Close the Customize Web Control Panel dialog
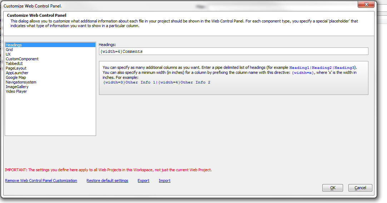Viewport: 387px width, 203px height. point(366,4)
